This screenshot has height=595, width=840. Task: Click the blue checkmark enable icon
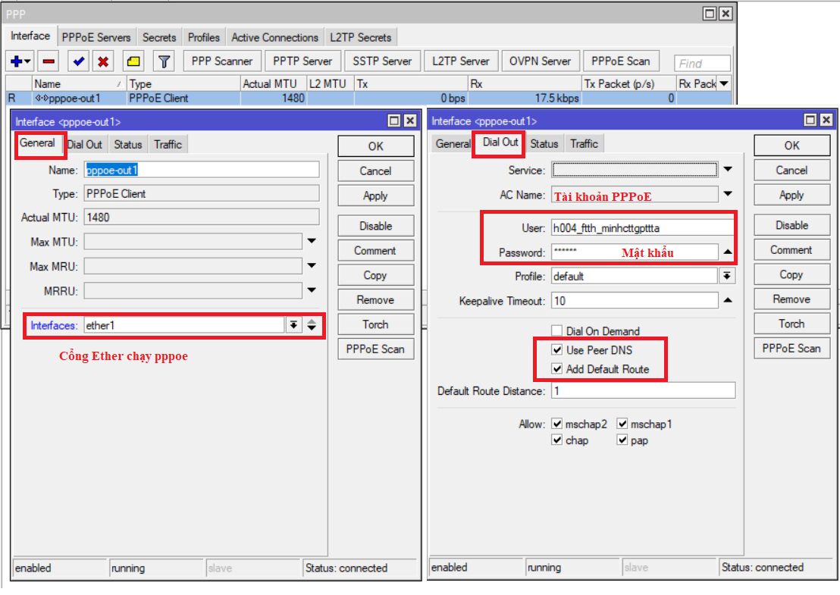(78, 61)
